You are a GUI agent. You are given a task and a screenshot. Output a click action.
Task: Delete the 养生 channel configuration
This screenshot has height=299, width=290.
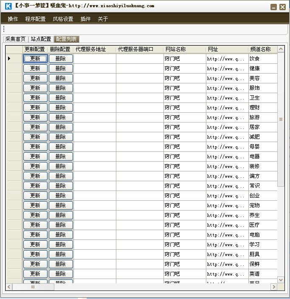(61, 215)
